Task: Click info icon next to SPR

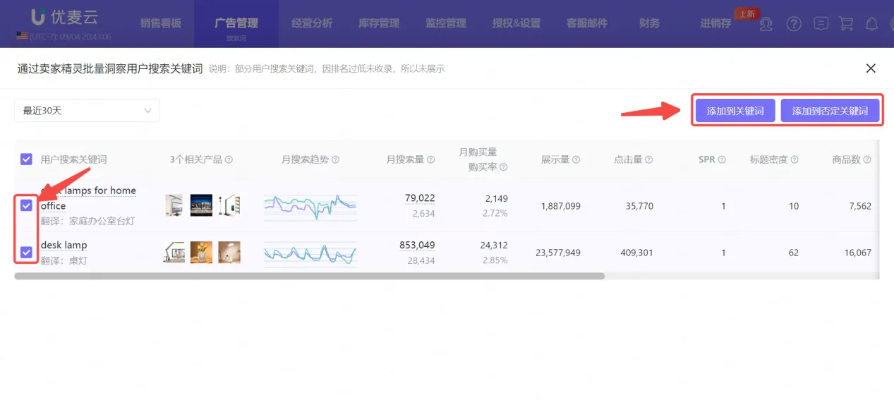Action: [x=722, y=160]
